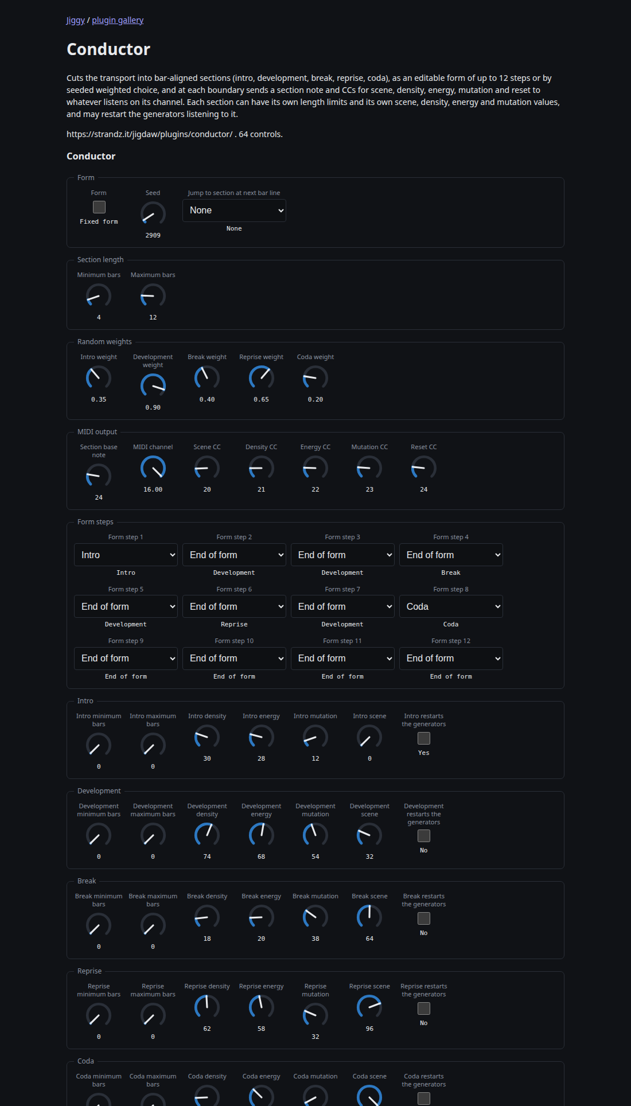Screen dimensions: 631x1106
Task: Click the Scene CC knob
Action: 207,468
